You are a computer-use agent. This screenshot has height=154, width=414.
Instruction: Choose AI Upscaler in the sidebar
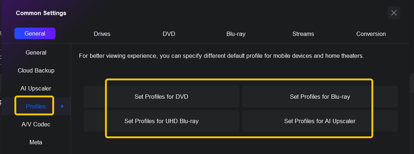pyautogui.click(x=36, y=88)
